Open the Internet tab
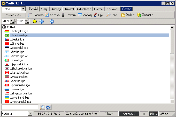The width and height of the screenshot is (176, 117). 99,9
